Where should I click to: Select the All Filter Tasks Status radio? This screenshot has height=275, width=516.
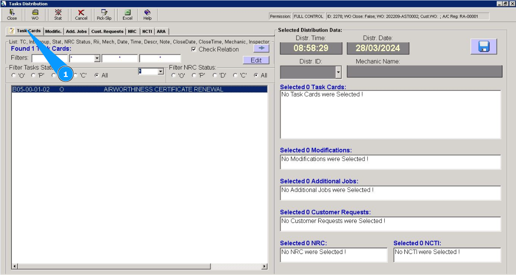(x=96, y=75)
